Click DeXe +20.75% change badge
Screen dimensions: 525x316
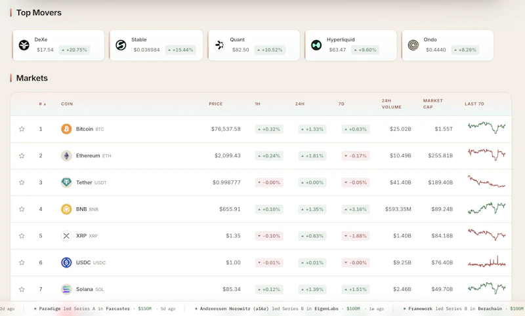tap(74, 50)
